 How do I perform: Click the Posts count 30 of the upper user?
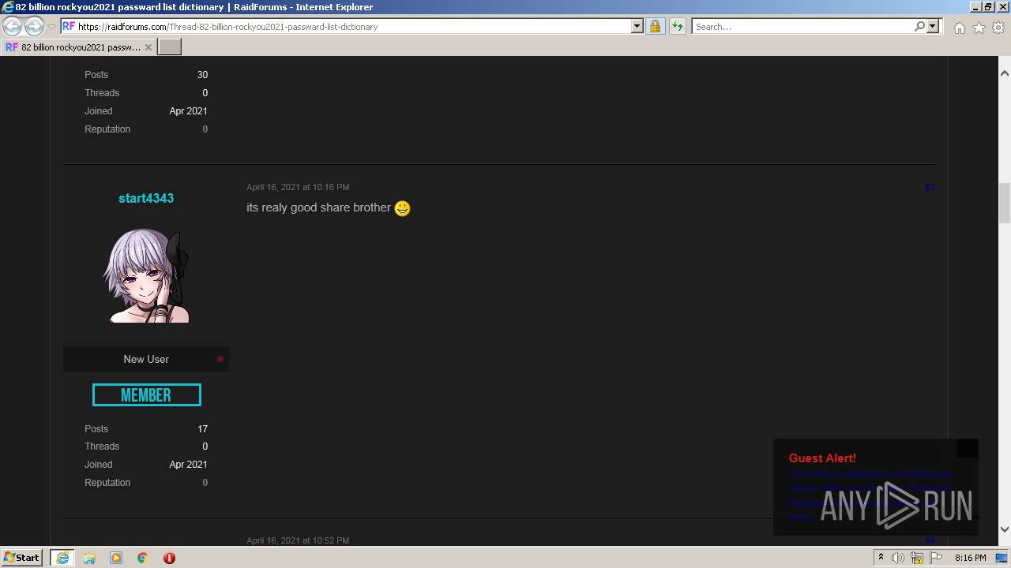coord(202,75)
